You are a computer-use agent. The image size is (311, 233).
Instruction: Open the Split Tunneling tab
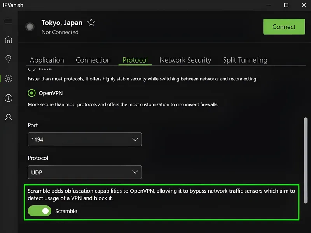[245, 60]
